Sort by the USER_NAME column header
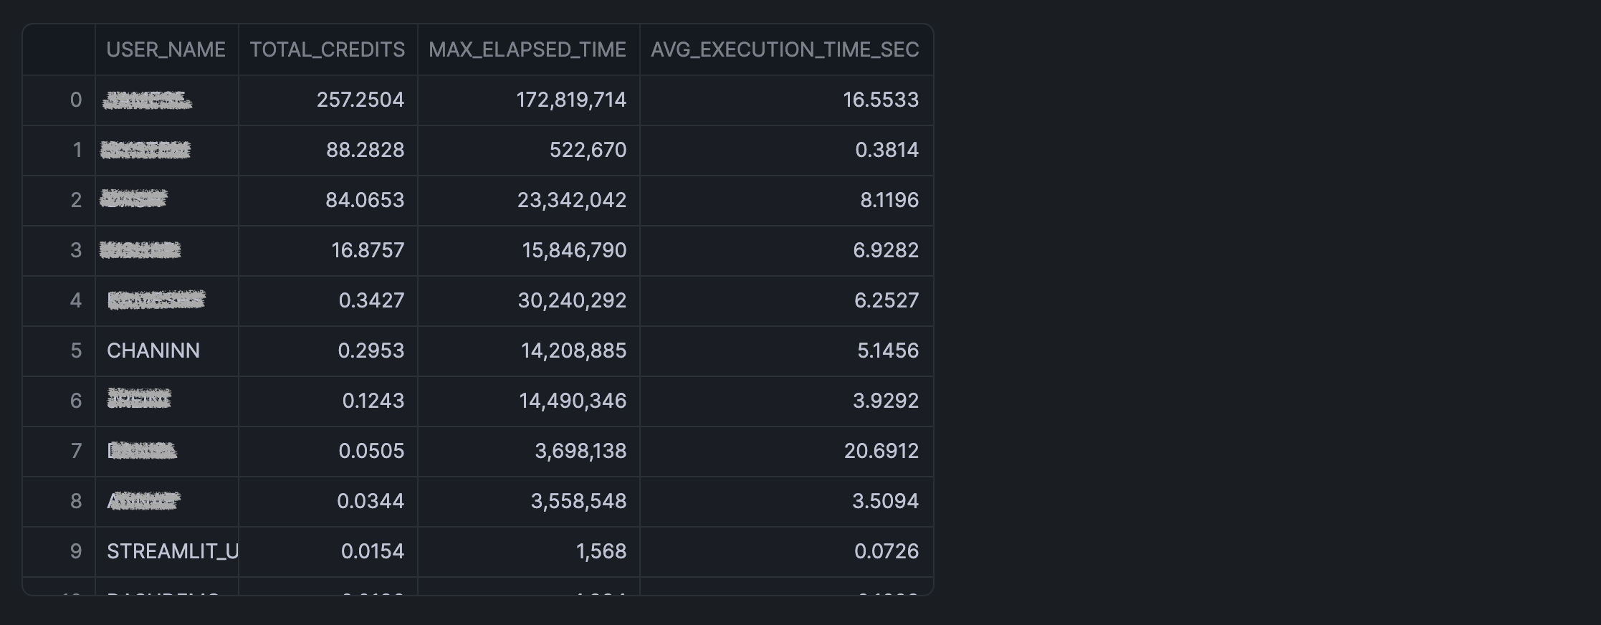Image resolution: width=1601 pixels, height=625 pixels. [x=166, y=49]
